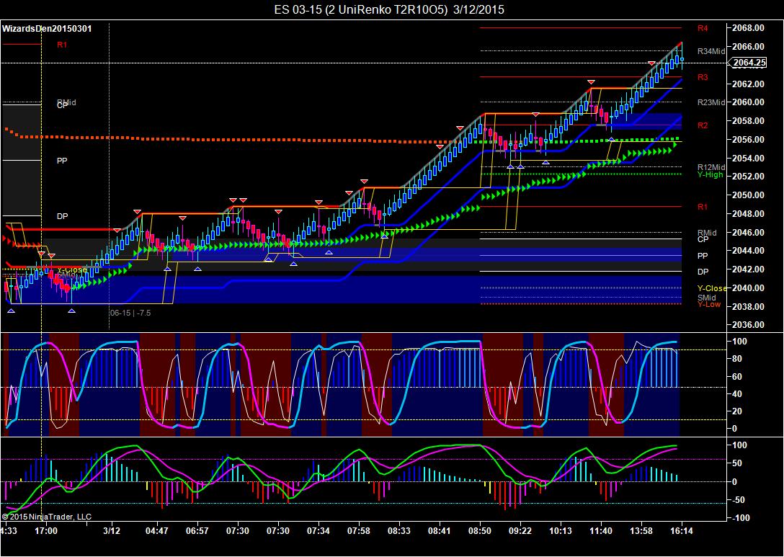Click 2042.00 on the price axis
The width and height of the screenshot is (784, 557).
[748, 269]
